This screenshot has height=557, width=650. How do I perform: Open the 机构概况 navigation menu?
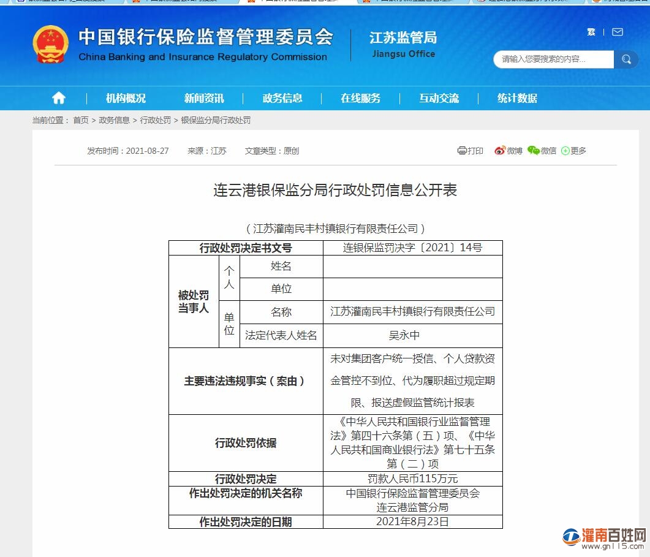tap(126, 98)
